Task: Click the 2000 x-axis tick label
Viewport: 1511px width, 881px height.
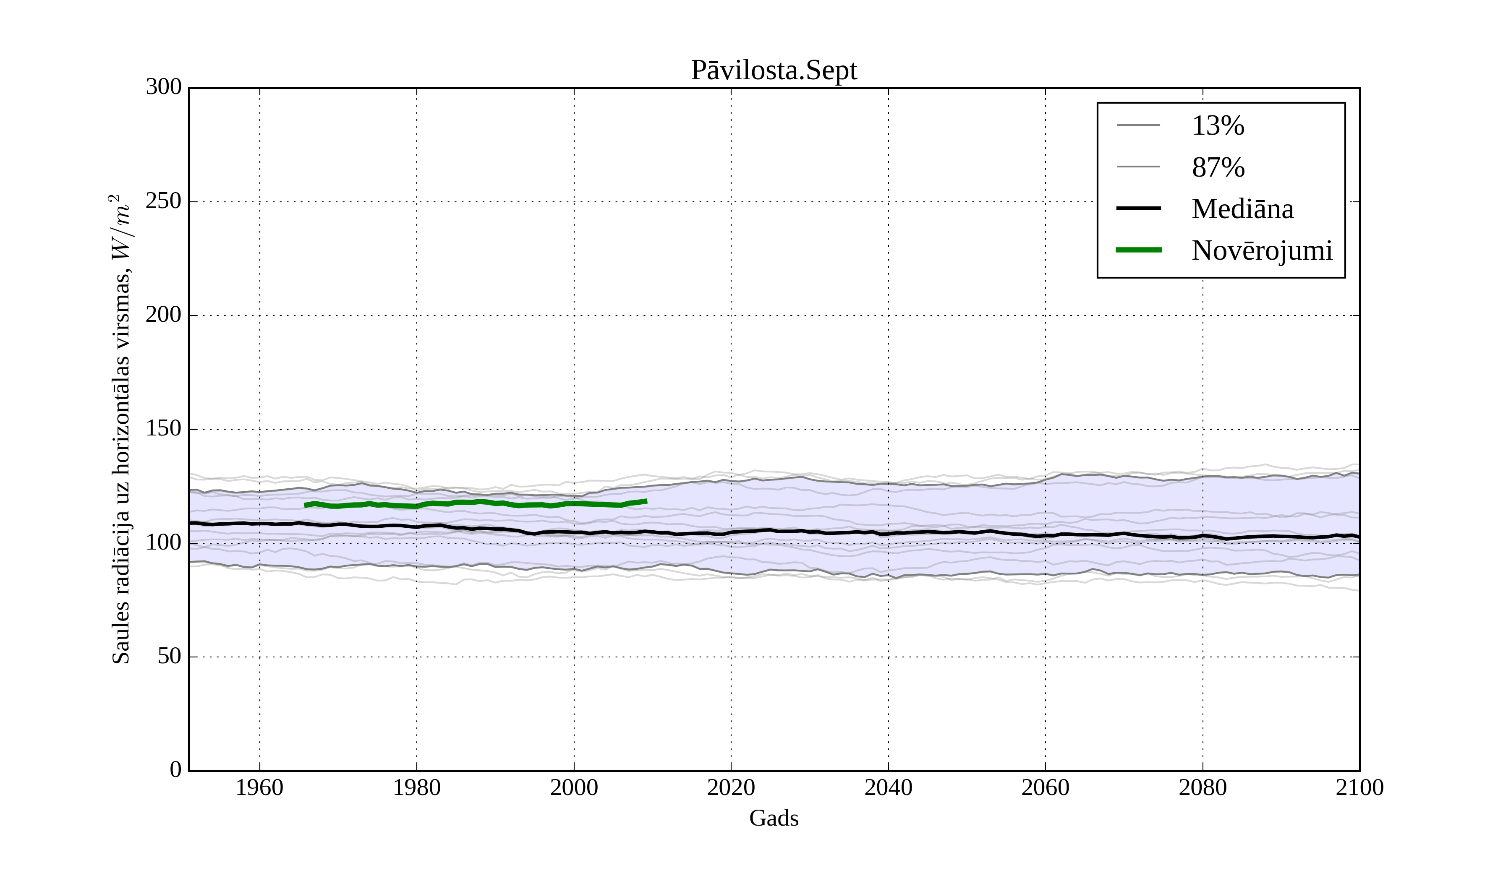Action: pyautogui.click(x=574, y=787)
